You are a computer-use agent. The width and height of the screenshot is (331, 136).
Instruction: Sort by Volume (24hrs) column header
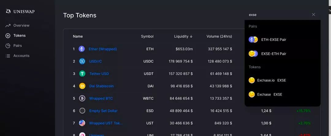click(x=219, y=36)
